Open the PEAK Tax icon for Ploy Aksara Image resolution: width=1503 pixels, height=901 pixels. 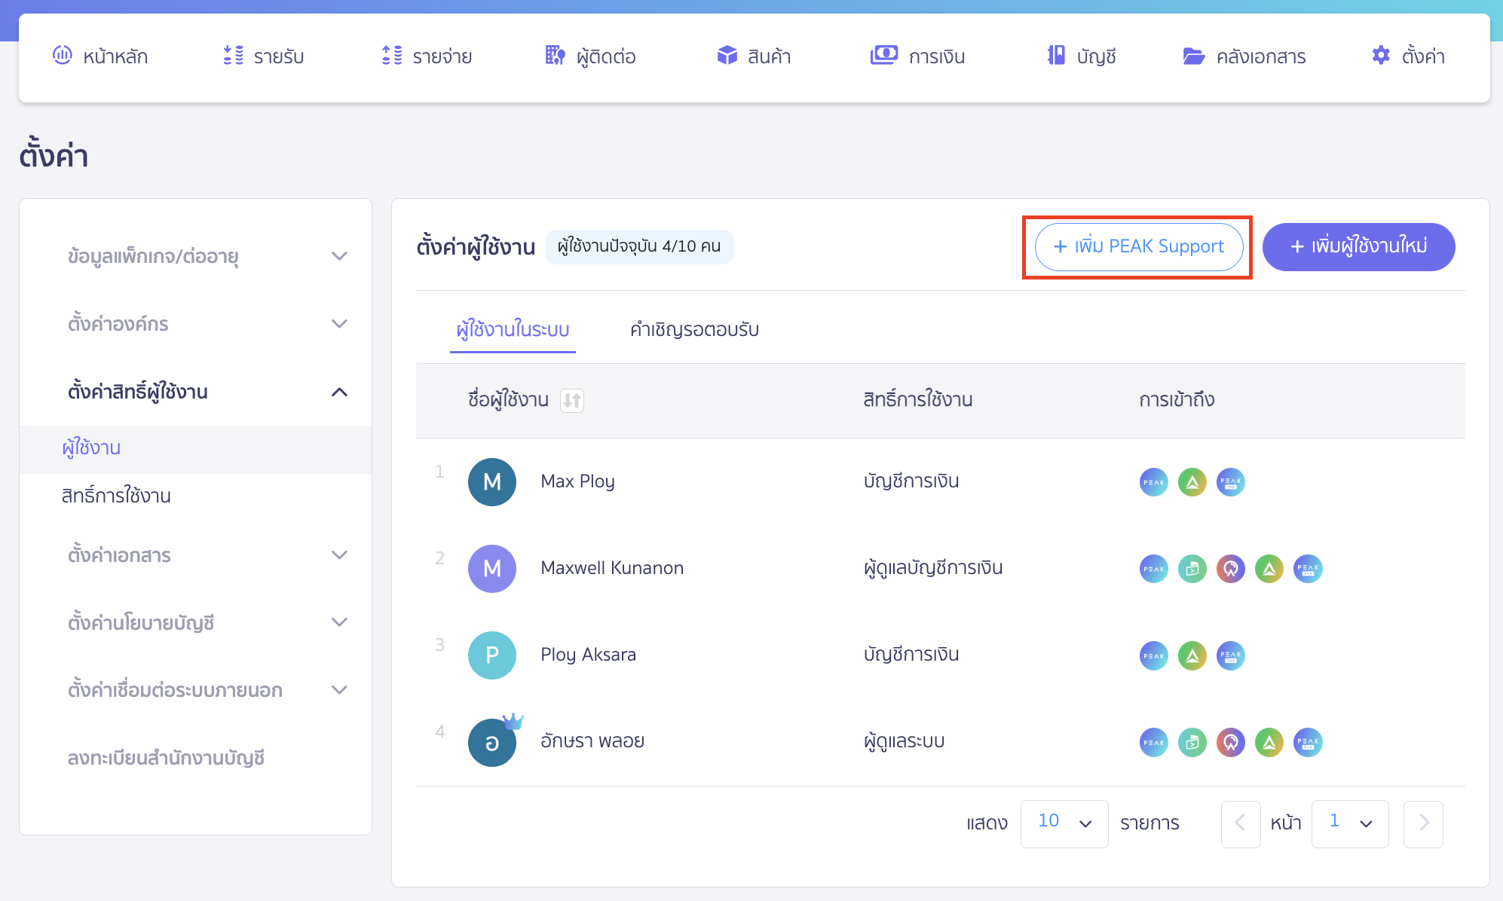pyautogui.click(x=1231, y=655)
